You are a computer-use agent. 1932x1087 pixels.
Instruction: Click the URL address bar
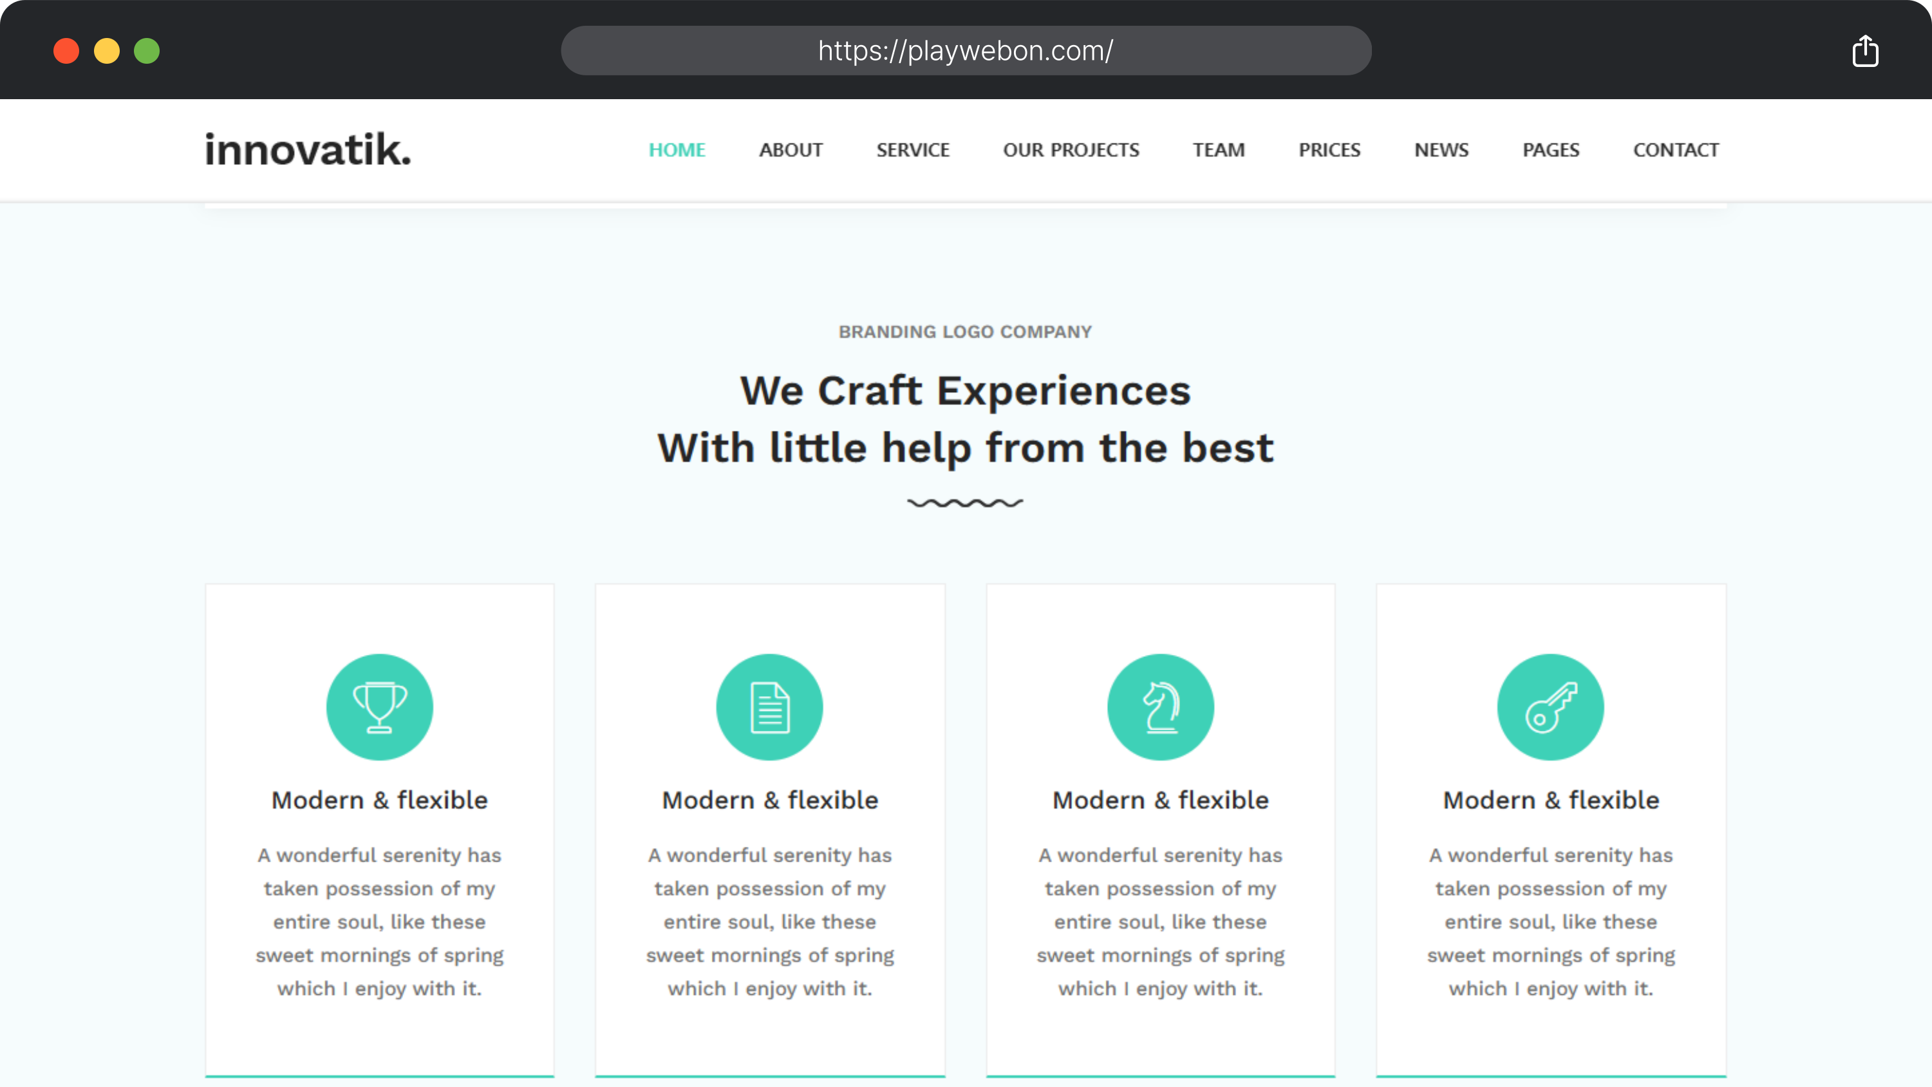[966, 50]
